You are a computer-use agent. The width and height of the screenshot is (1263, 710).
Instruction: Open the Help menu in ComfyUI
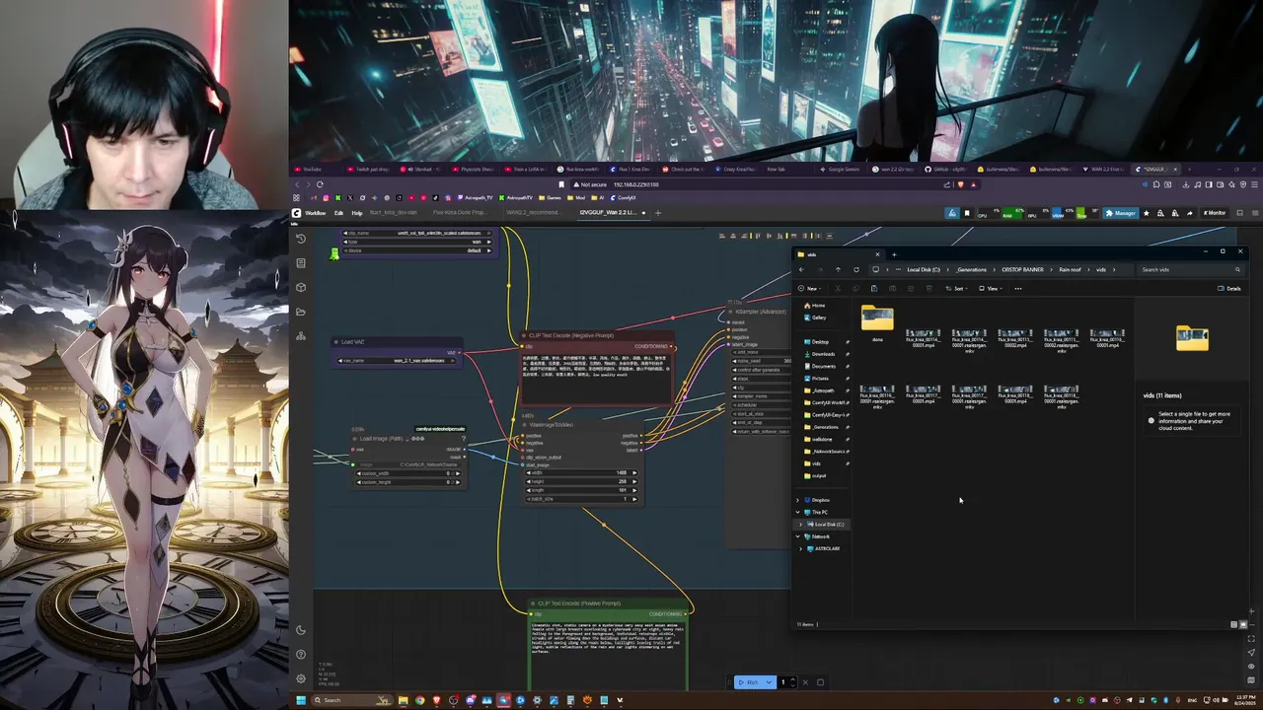pyautogui.click(x=357, y=213)
